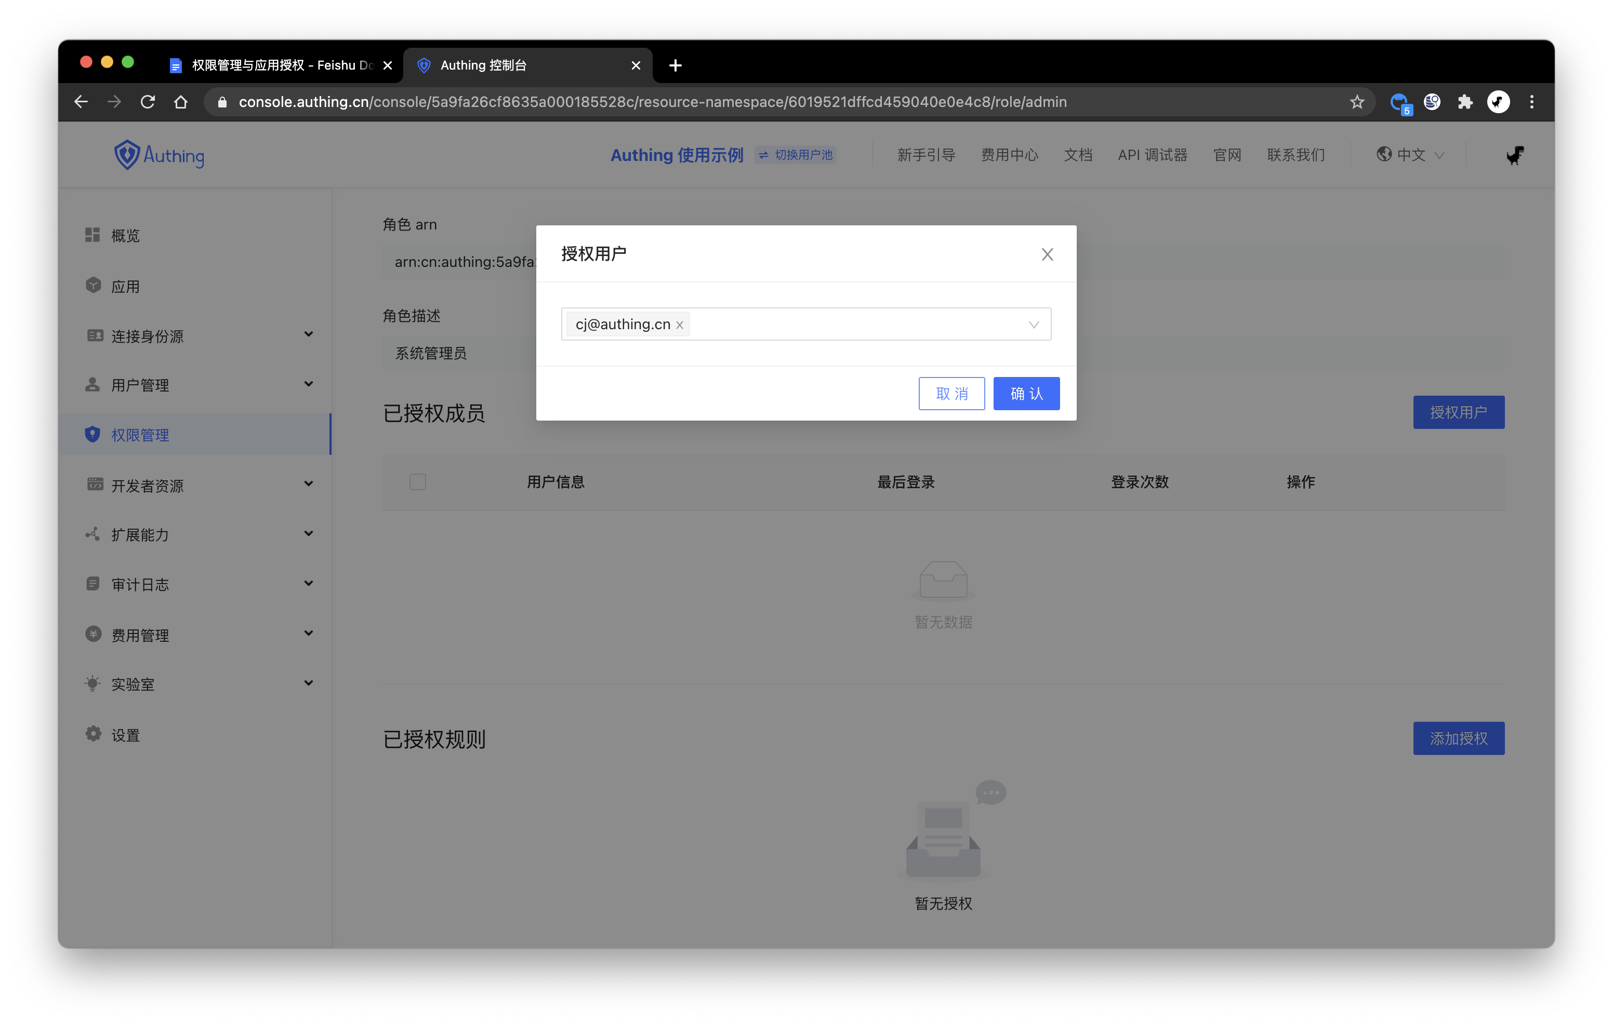This screenshot has height=1025, width=1613.
Task: Open the browser extensions puzzle icon
Action: [x=1465, y=102]
